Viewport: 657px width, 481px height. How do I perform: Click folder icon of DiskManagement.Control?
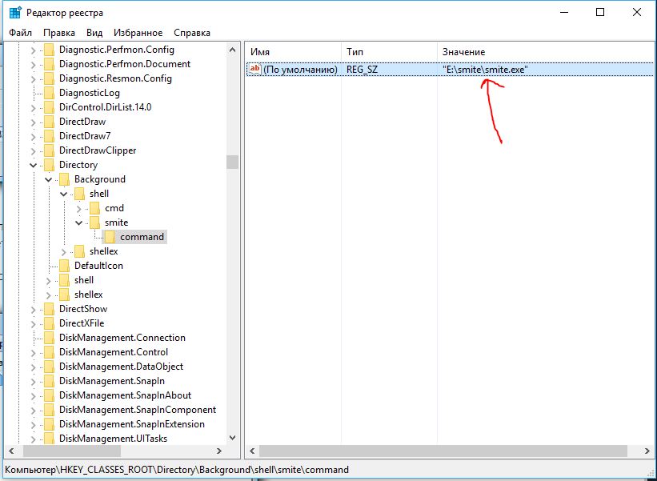pos(50,352)
